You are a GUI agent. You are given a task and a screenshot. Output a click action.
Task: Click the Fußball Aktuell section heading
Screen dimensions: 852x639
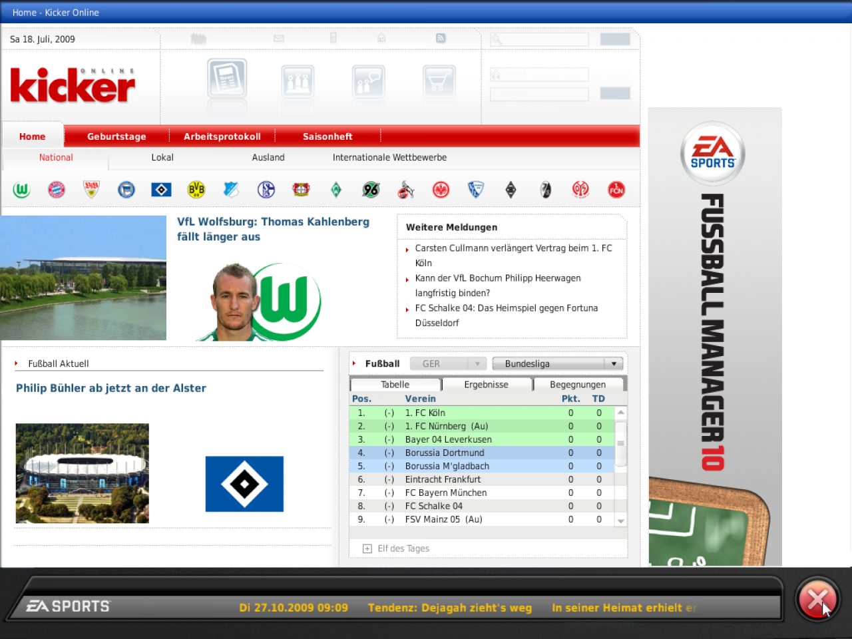[59, 364]
